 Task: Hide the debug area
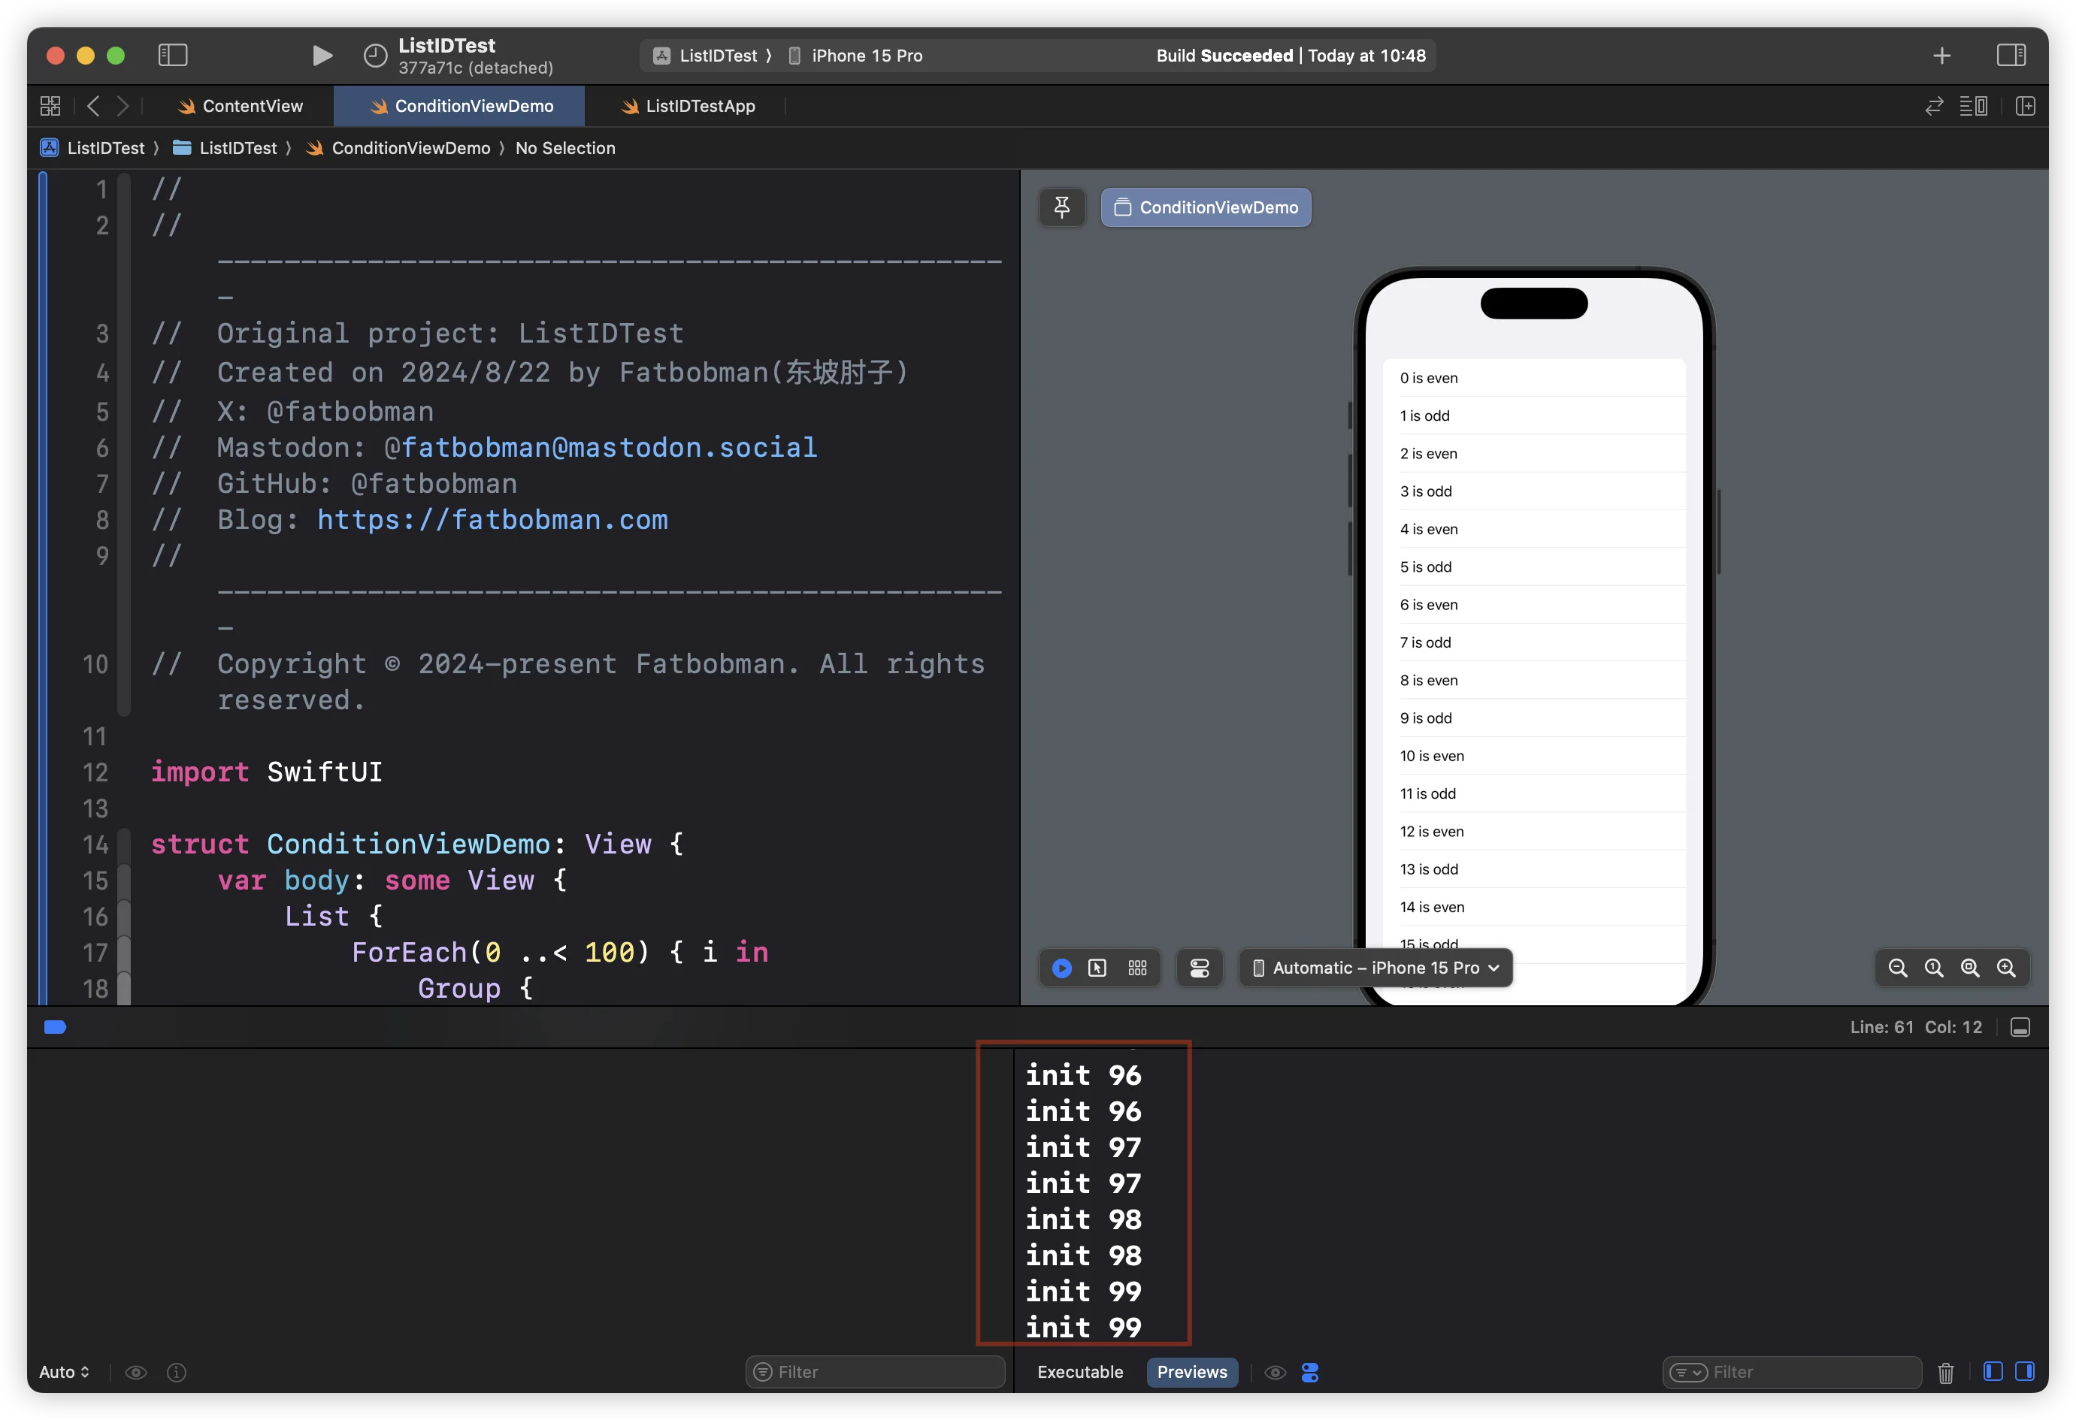pos(2020,1027)
